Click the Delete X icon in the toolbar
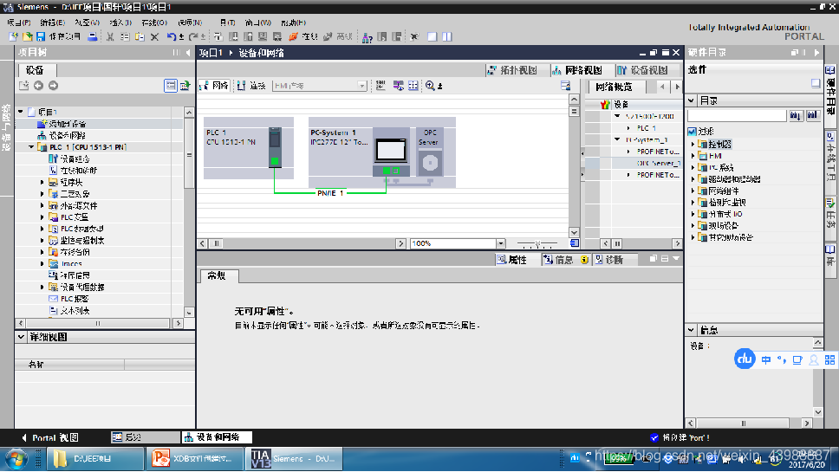839x472 pixels. click(x=154, y=36)
